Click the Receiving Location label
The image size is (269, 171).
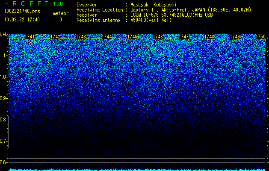point(100,10)
